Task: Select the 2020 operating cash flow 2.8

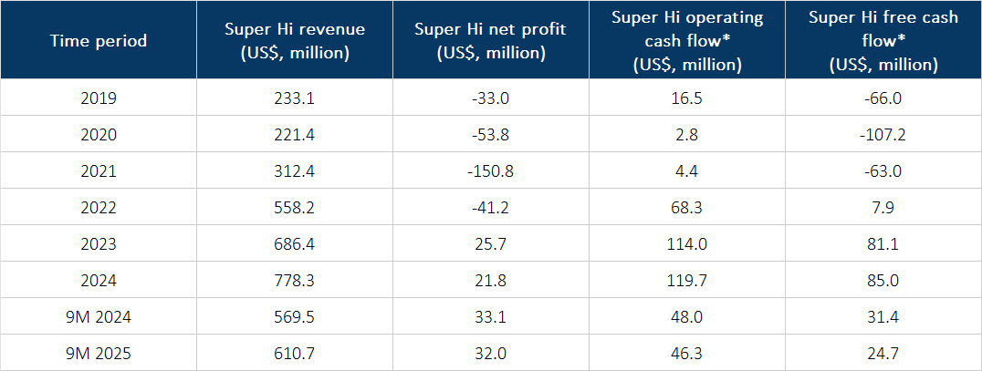Action: tap(686, 134)
